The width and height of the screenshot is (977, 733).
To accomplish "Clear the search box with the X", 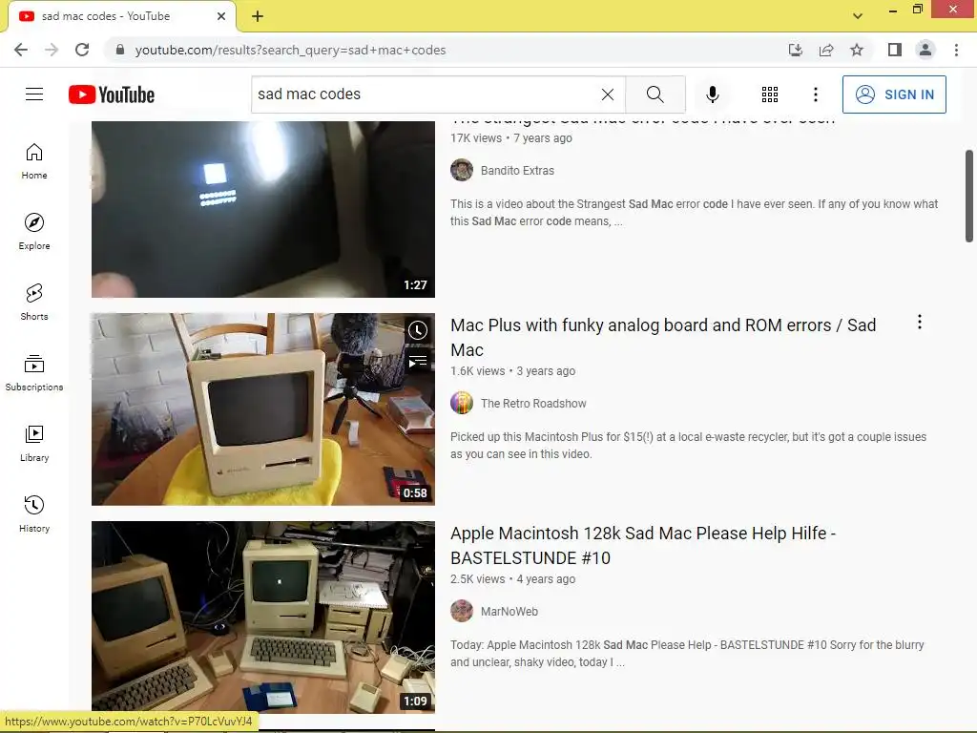I will 608,94.
